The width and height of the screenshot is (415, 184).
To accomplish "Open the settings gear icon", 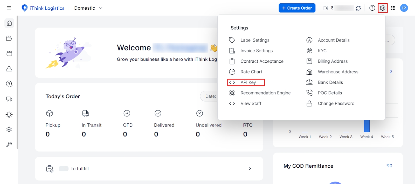I will click(383, 8).
